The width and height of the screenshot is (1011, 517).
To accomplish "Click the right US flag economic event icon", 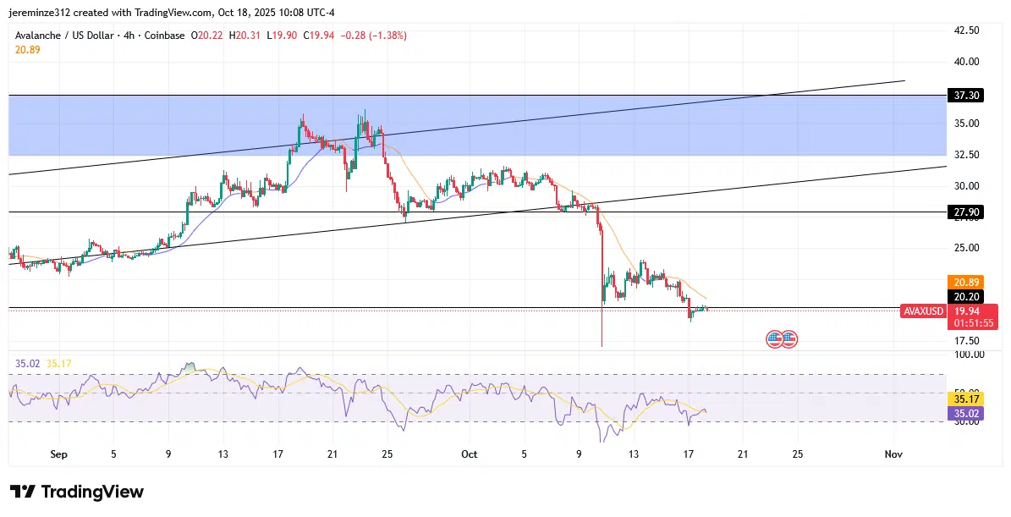I will pos(788,339).
